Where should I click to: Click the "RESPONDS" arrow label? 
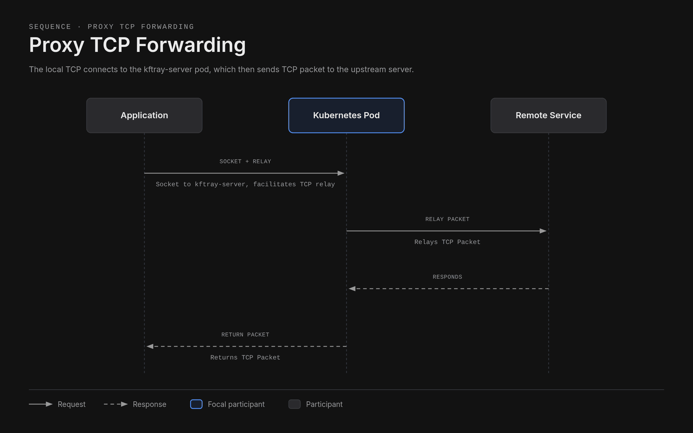tap(447, 277)
